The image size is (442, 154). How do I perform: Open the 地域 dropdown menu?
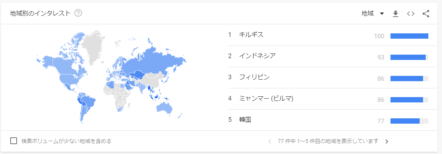coord(373,14)
